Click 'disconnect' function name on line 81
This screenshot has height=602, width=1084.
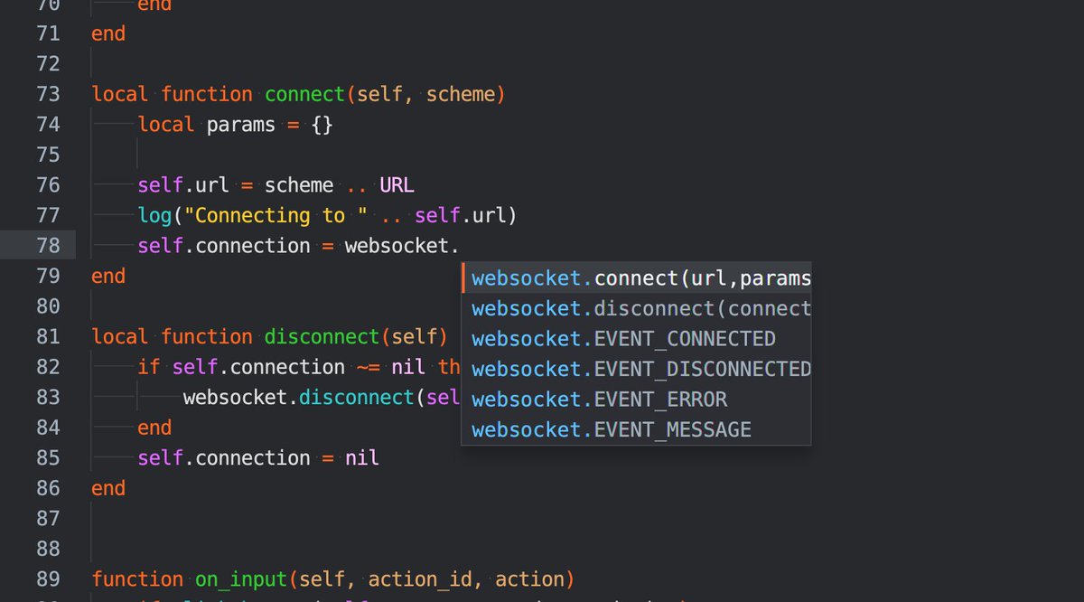322,336
